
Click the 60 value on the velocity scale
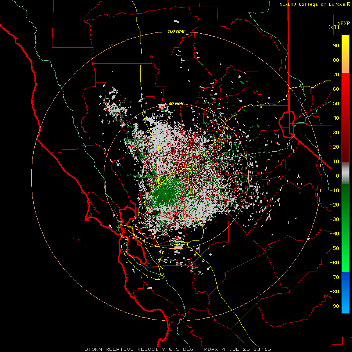(336, 89)
